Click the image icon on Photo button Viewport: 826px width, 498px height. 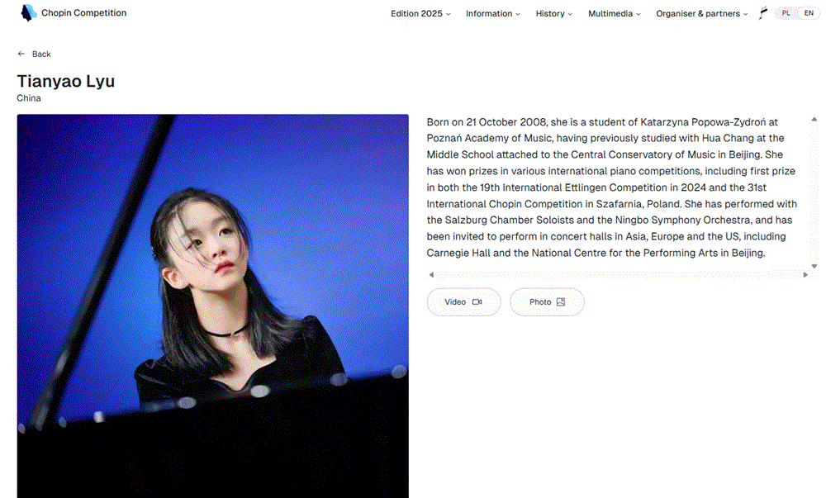pyautogui.click(x=561, y=301)
